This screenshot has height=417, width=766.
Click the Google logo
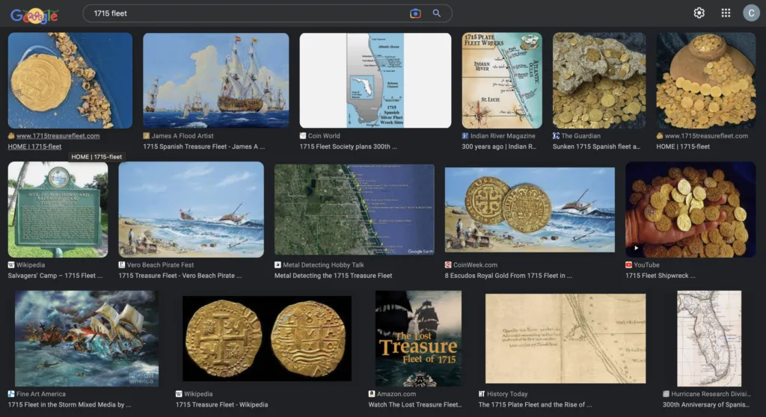(34, 15)
